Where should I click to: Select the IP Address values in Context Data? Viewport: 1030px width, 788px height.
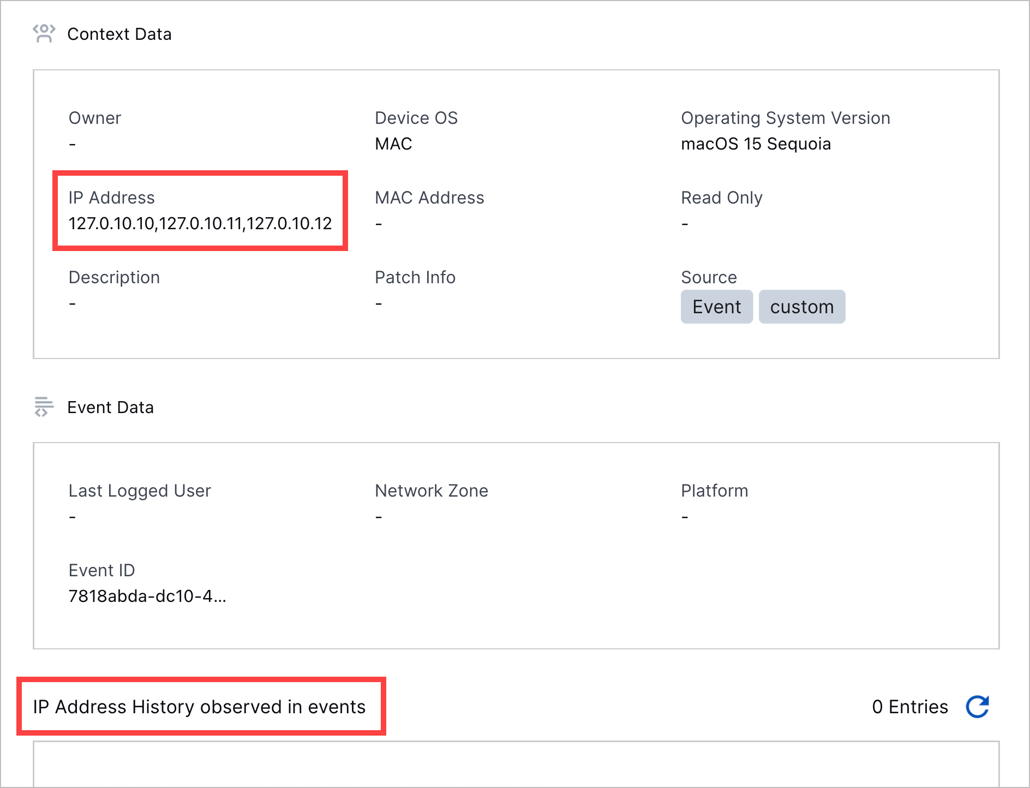tap(201, 223)
